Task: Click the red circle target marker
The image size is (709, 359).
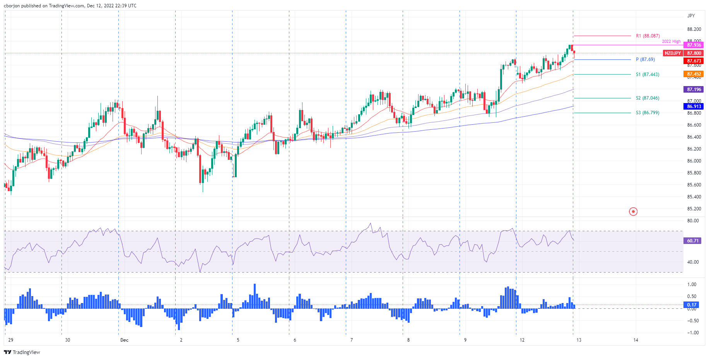Action: 633,212
